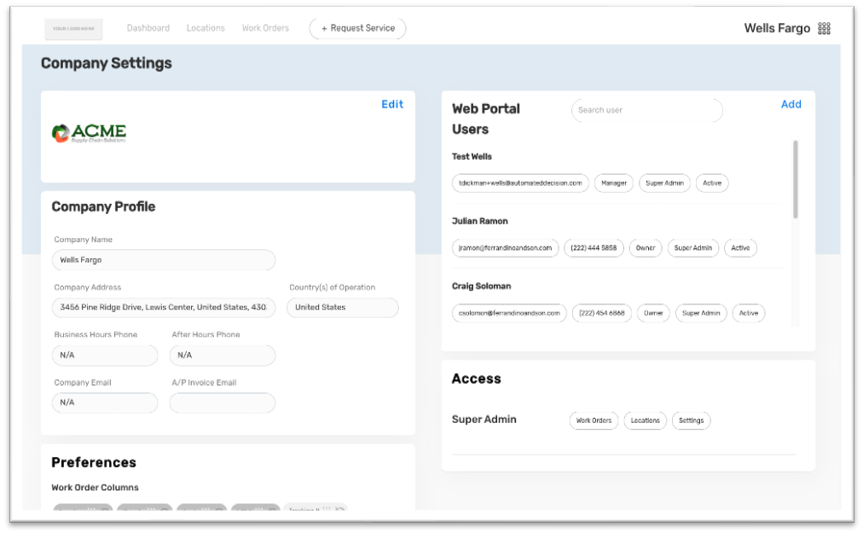Go to Locations in the top navigation

206,28
